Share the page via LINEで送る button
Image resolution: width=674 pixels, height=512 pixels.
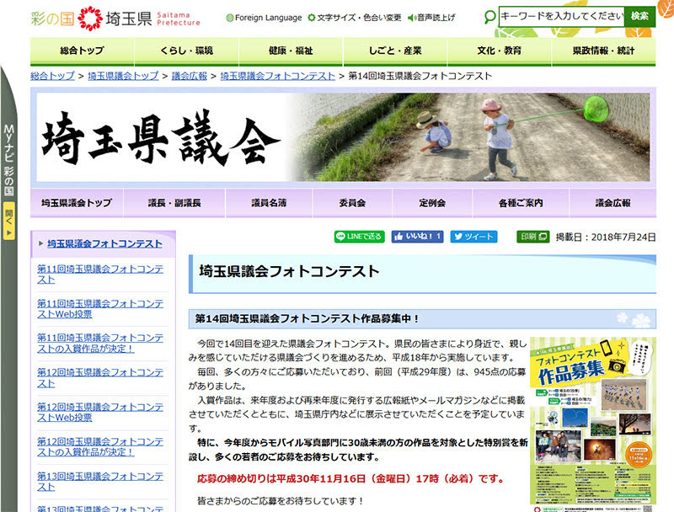click(360, 237)
